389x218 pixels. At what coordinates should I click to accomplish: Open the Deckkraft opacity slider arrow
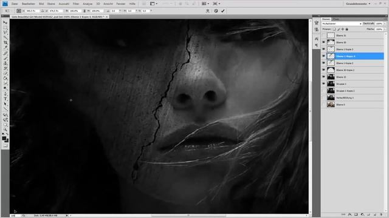click(x=385, y=24)
